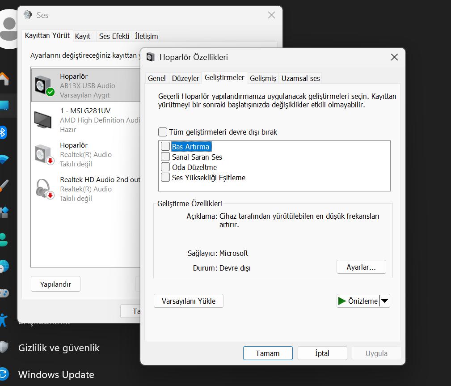This screenshot has height=386, width=451.
Task: Switch to the Genel tab
Action: click(157, 78)
